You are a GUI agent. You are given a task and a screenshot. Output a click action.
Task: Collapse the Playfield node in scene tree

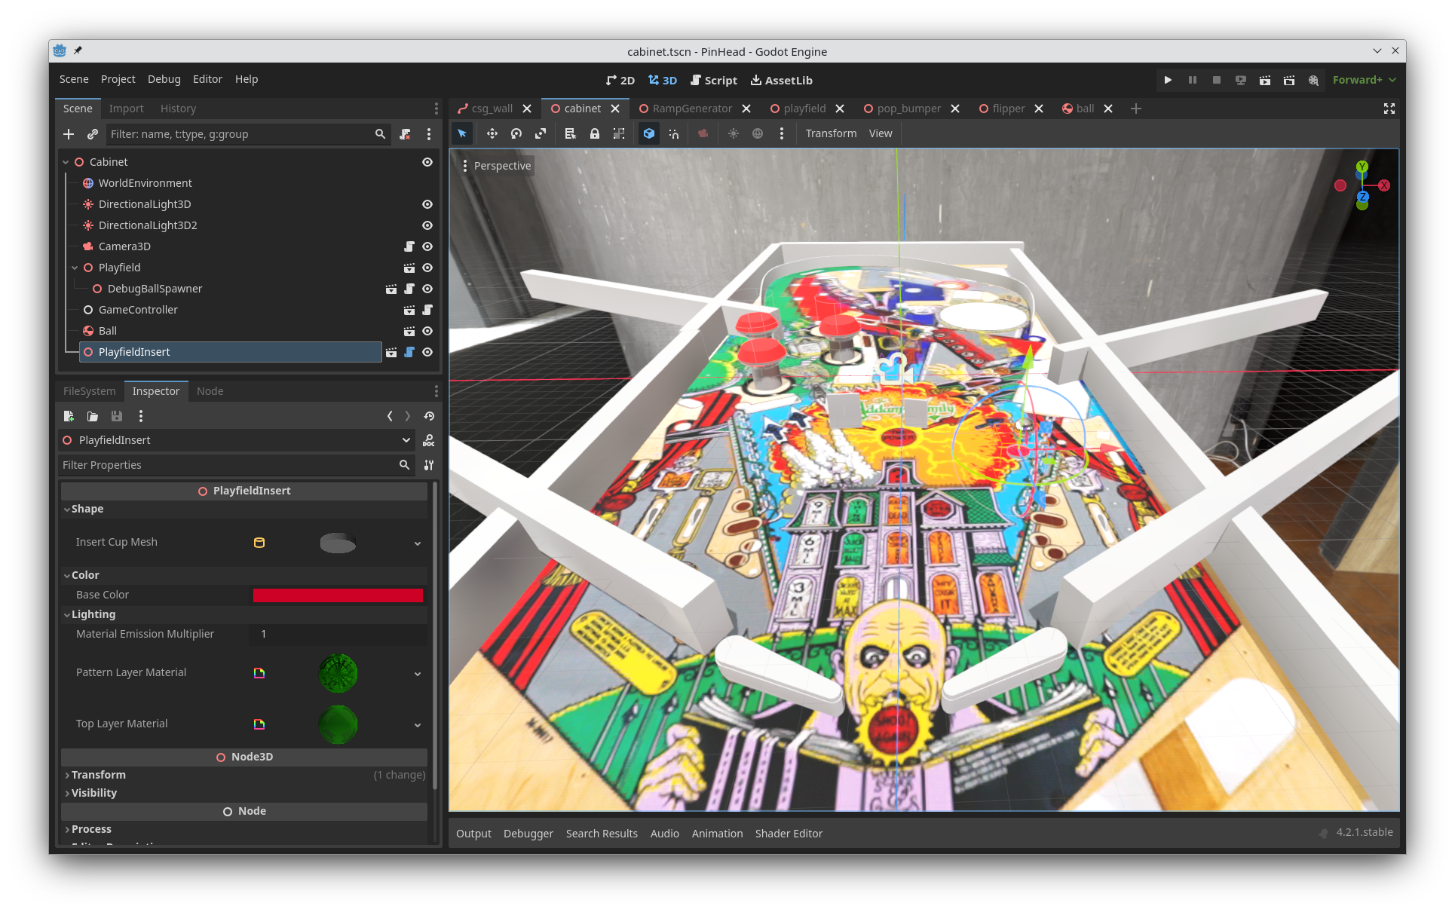75,268
